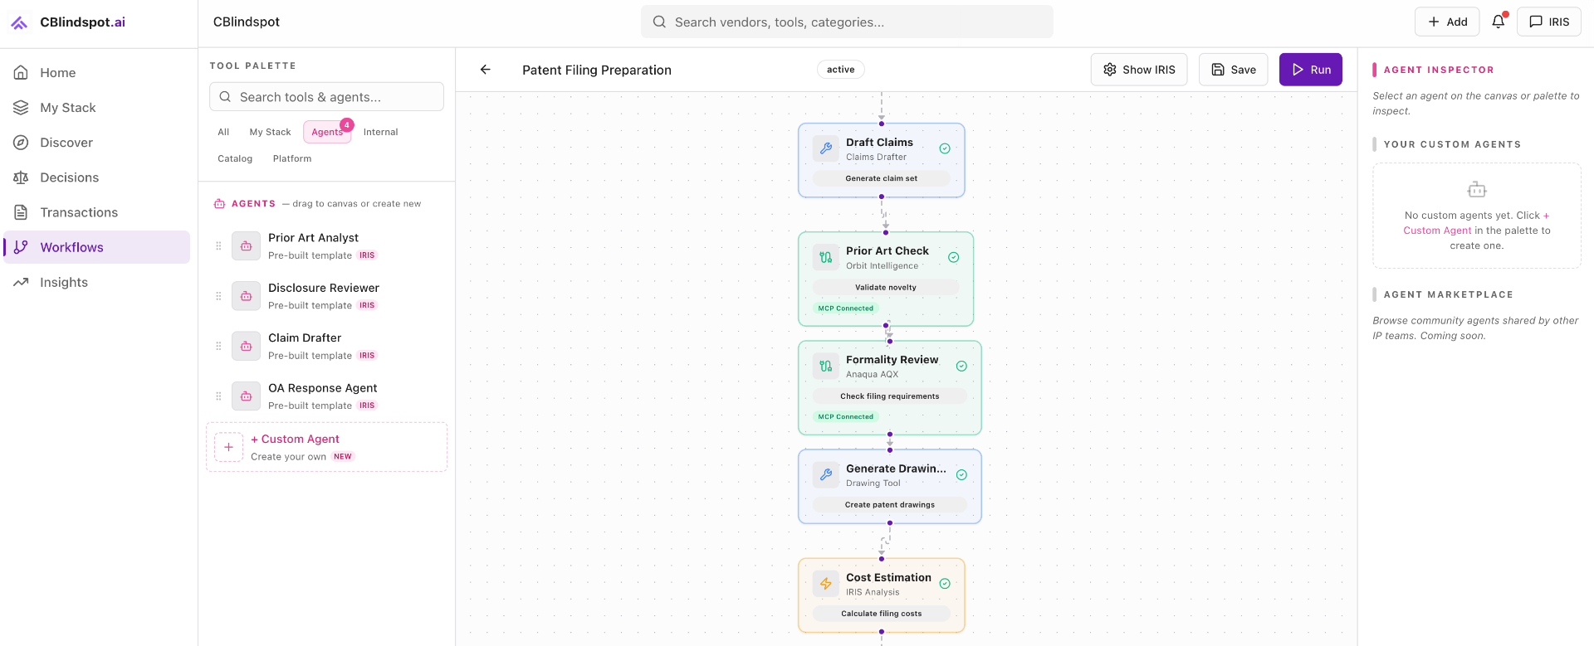Click the drag handle beside Claim Drafter
The width and height of the screenshot is (1594, 646).
(x=219, y=346)
